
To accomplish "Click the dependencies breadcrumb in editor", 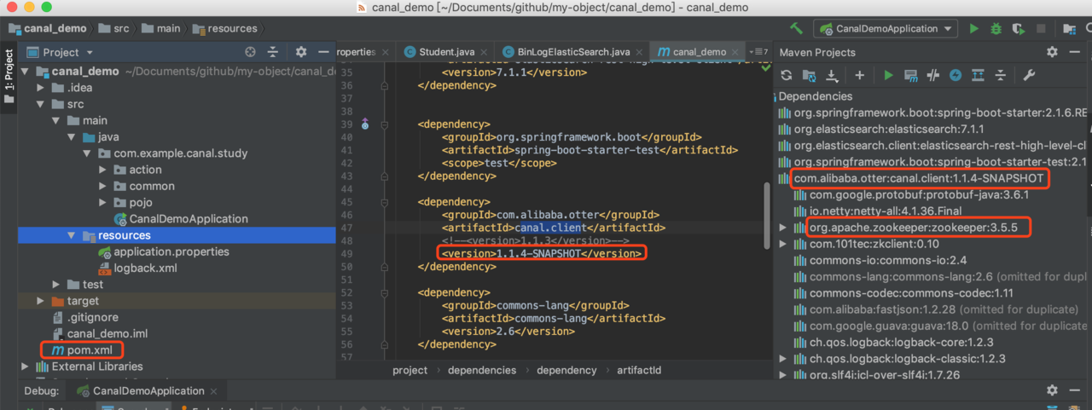I will pyautogui.click(x=481, y=370).
